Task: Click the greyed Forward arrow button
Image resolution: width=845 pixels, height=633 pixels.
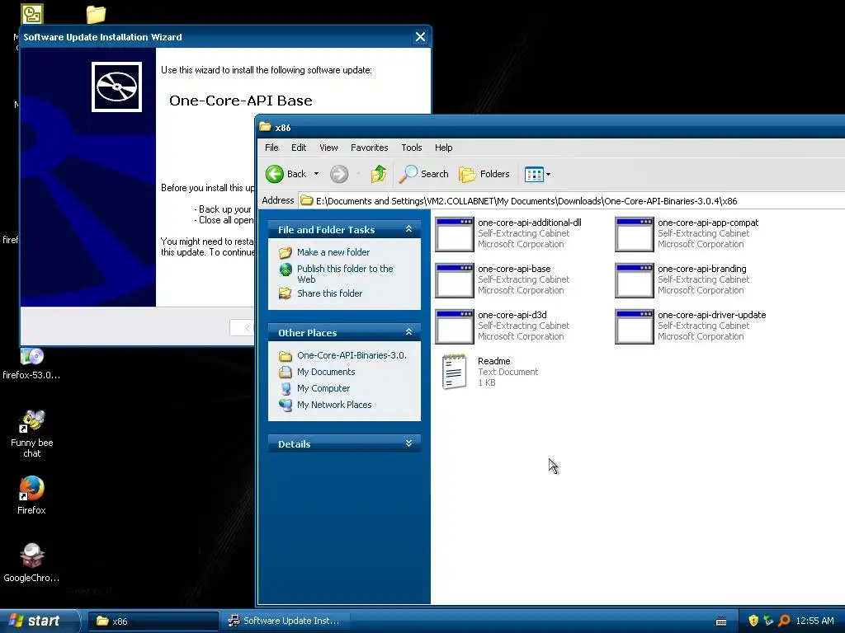Action: click(x=339, y=174)
